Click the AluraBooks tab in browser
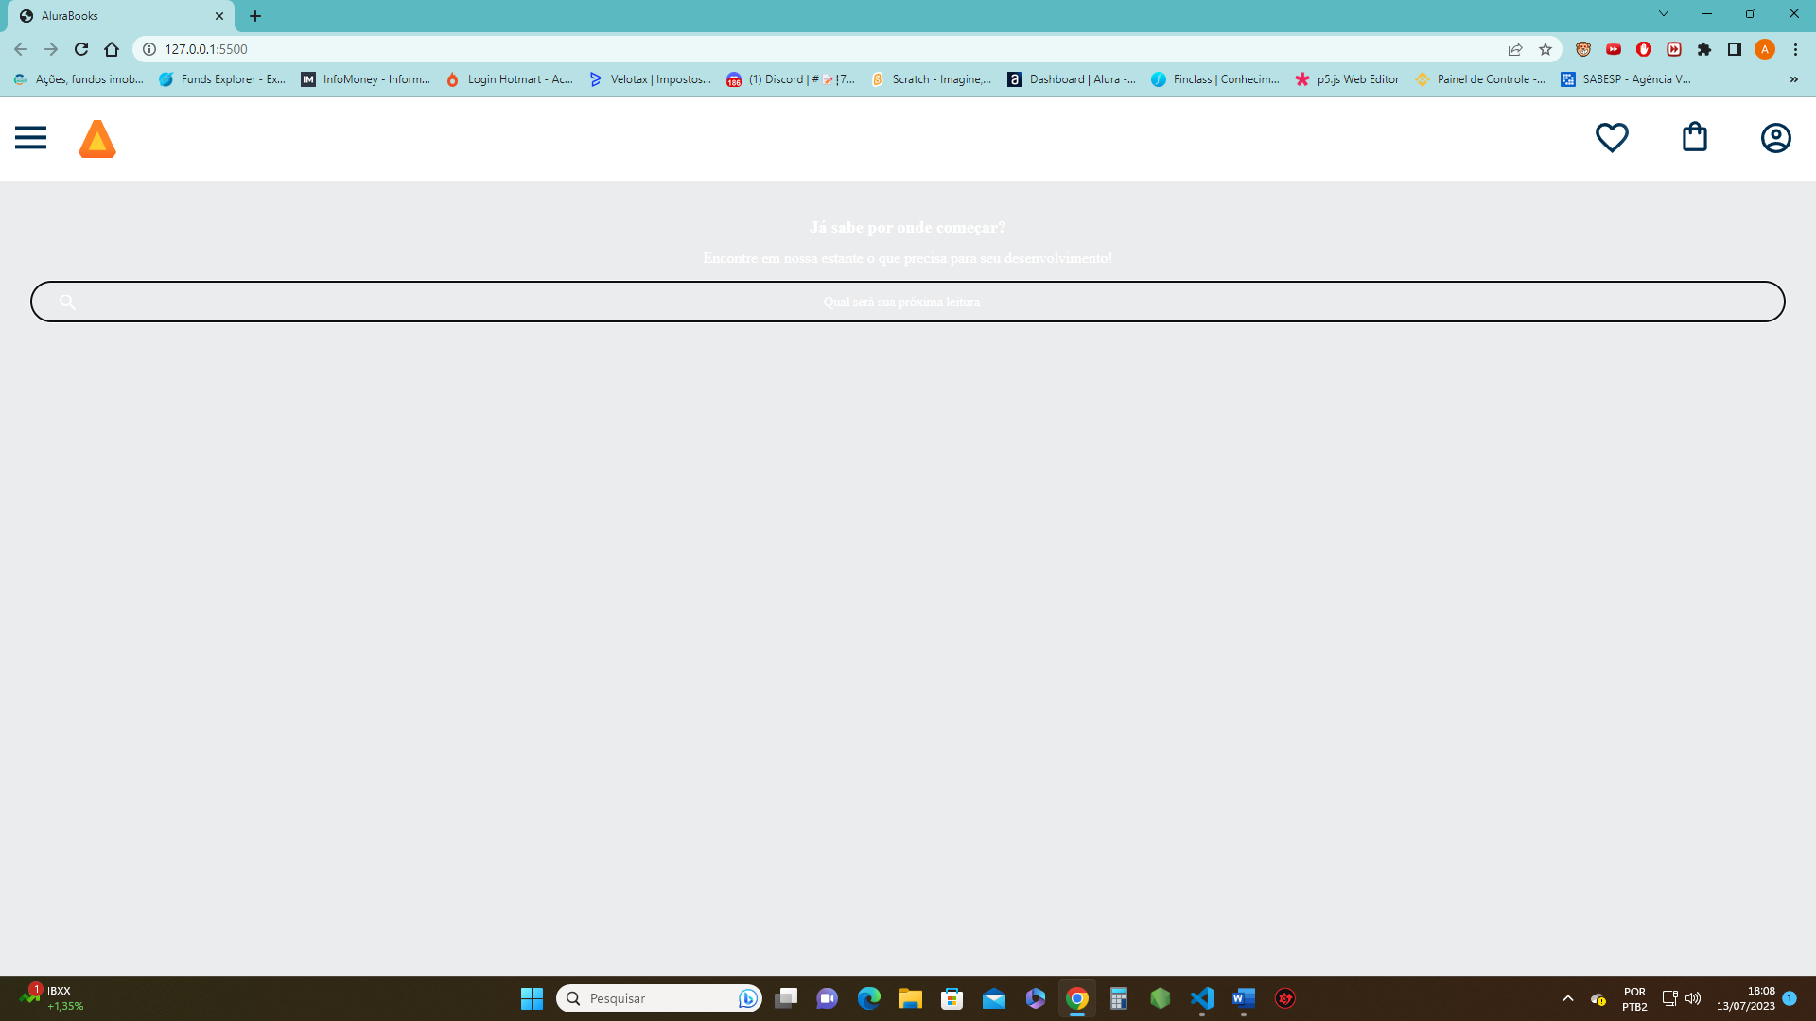1816x1021 pixels. coord(121,15)
